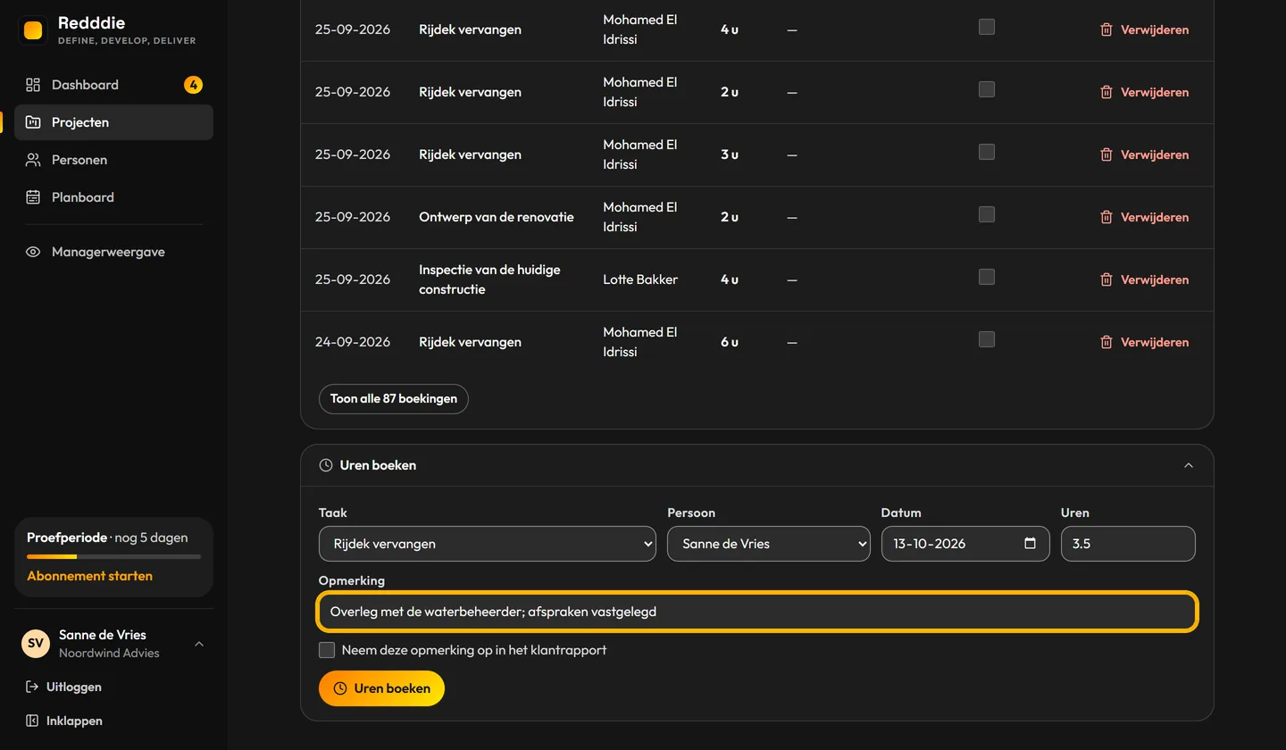The image size is (1286, 750).
Task: Open the calendar picker icon in Datum field
Action: (1030, 543)
